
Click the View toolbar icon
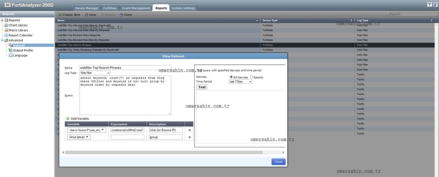pyautogui.click(x=87, y=15)
